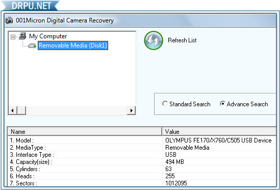280x190 pixels.
Task: Select Removable Media (Disk1) tree item
Action: pos(73,45)
